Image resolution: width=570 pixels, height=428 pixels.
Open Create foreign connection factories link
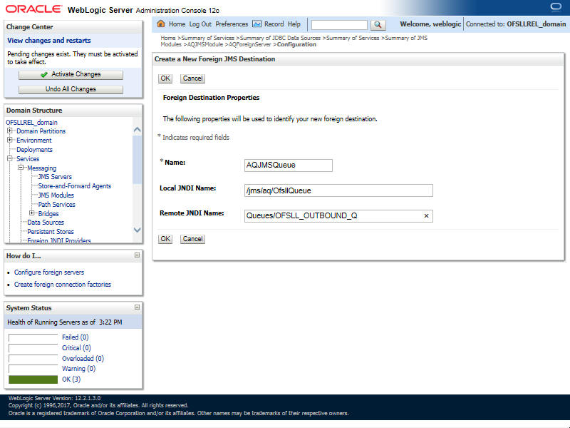pos(63,284)
